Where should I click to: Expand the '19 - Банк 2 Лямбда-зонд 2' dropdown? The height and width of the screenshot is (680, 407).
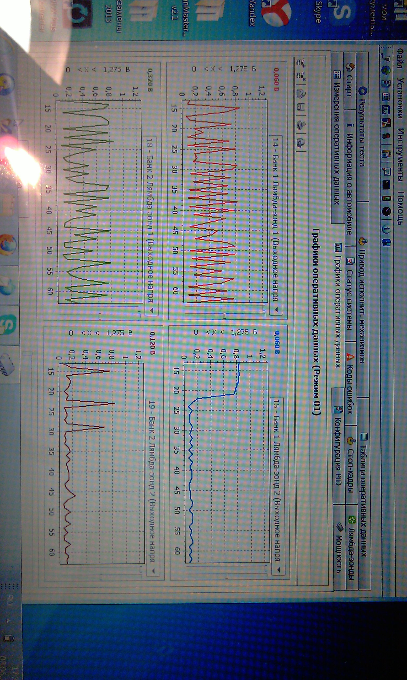(x=153, y=571)
